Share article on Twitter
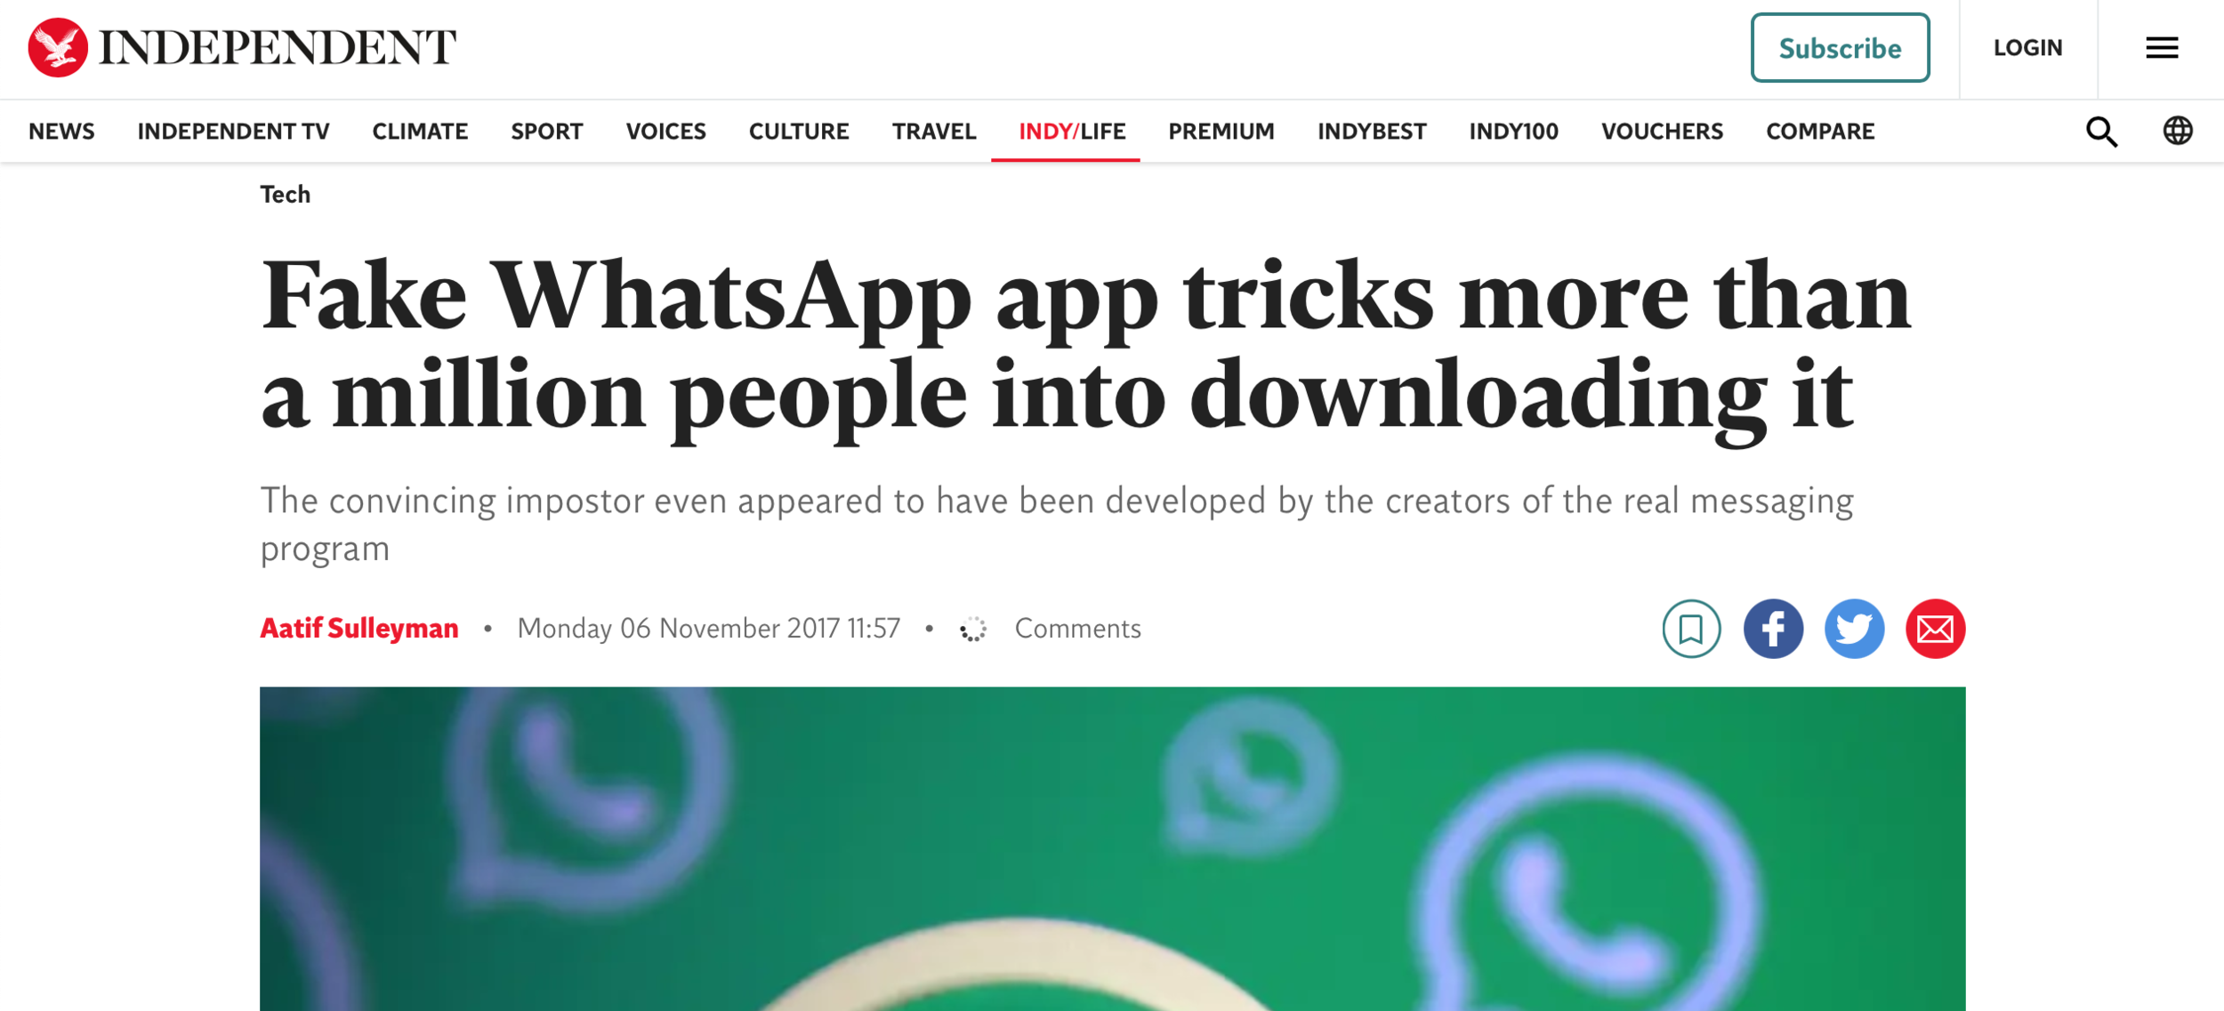The width and height of the screenshot is (2224, 1011). tap(1854, 629)
